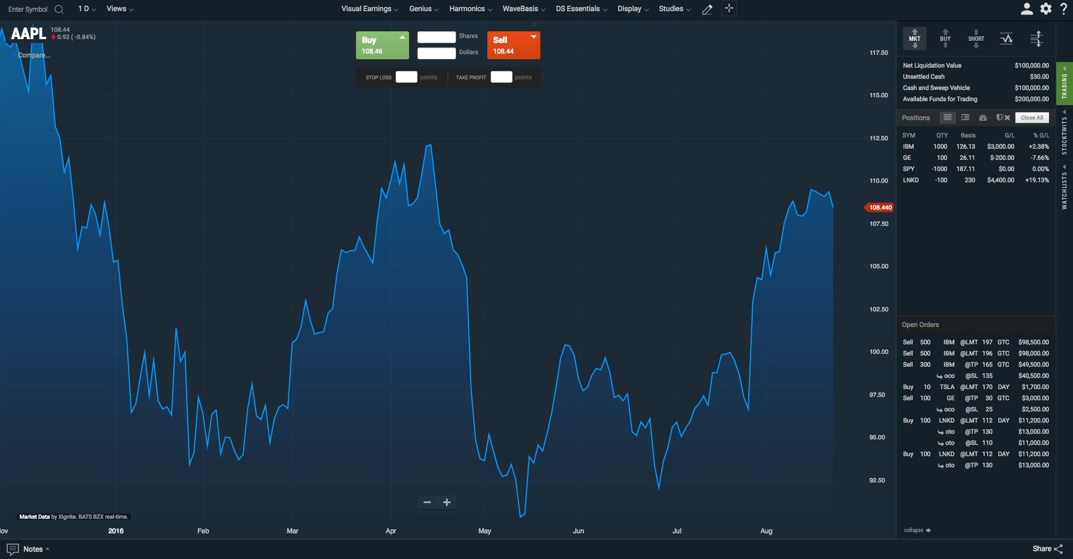Click the Close All positions button
Image resolution: width=1073 pixels, height=559 pixels.
coord(1032,117)
